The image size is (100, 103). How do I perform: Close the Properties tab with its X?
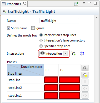pos(24,4)
